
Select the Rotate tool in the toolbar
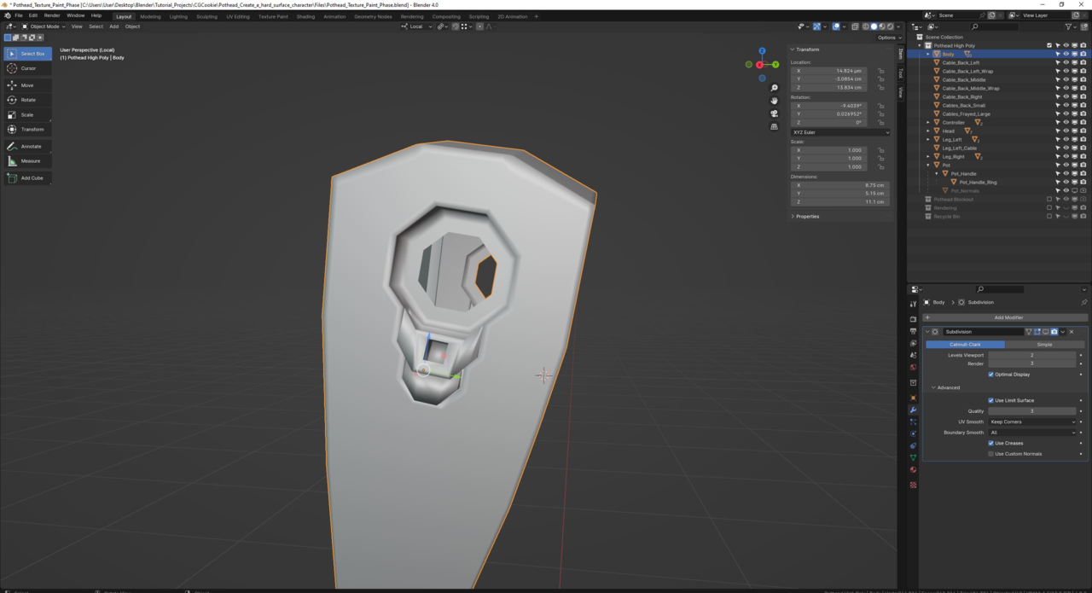(27, 100)
